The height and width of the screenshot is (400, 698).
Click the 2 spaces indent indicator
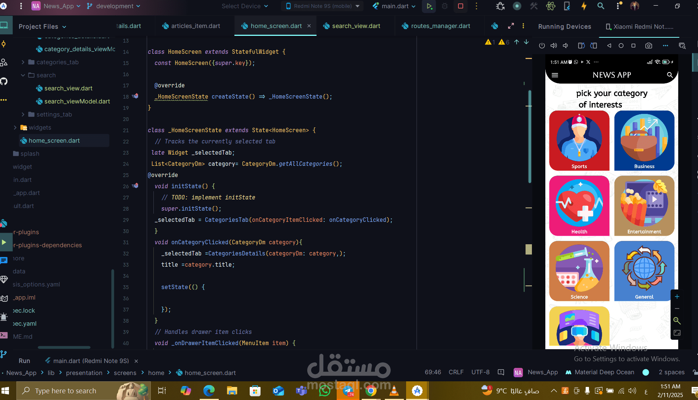pos(671,372)
